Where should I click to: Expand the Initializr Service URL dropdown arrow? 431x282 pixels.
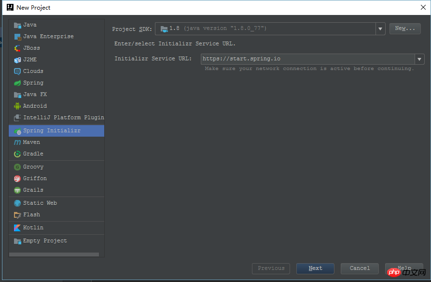pos(419,59)
